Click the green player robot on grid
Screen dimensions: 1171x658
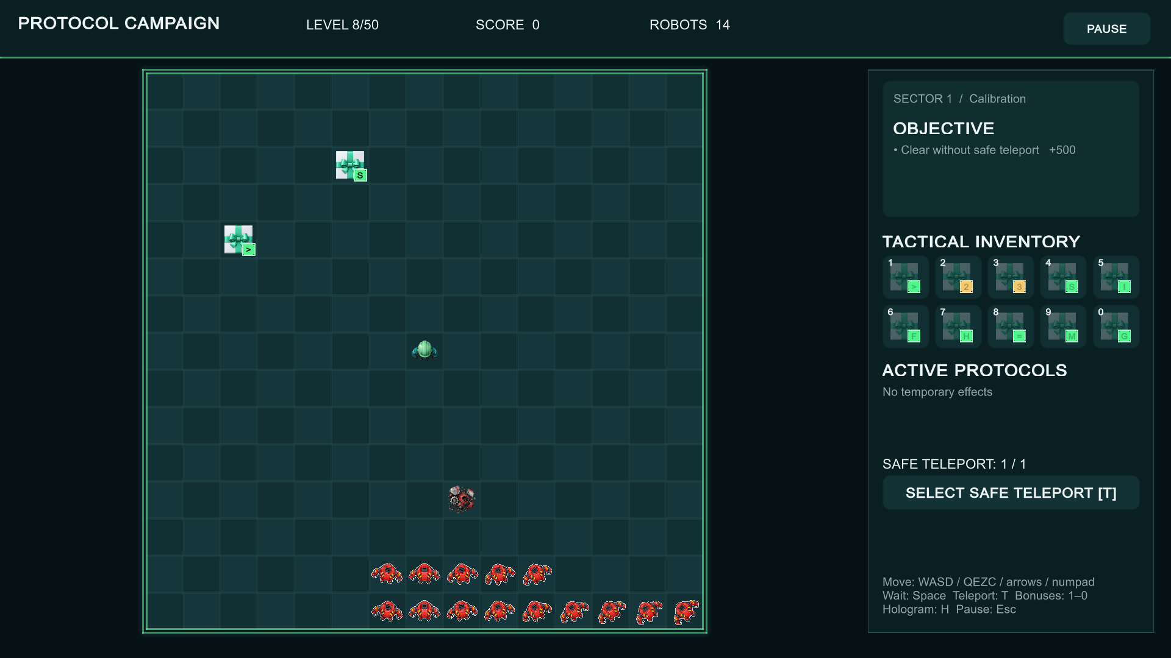pos(424,350)
